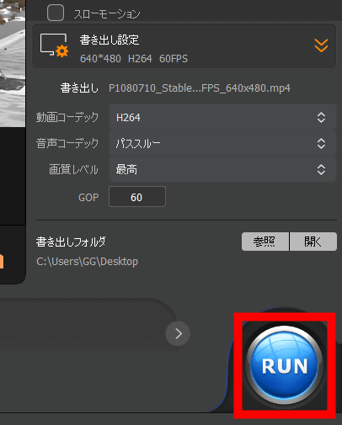
Task: Click the export settings monitor-gear icon
Action: [54, 45]
